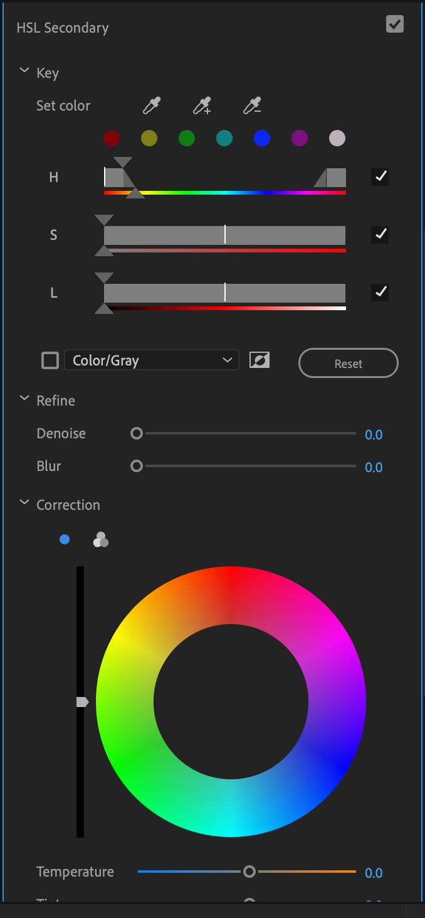Click the center of the color wheel
425x918 pixels.
[230, 702]
